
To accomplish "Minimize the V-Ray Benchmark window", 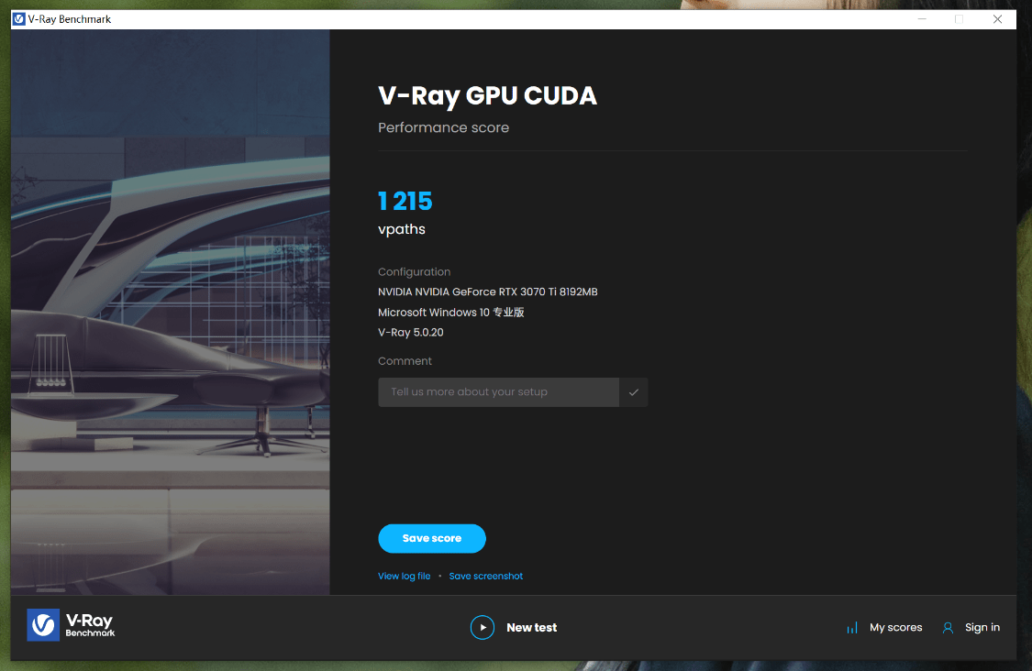I will (x=922, y=19).
